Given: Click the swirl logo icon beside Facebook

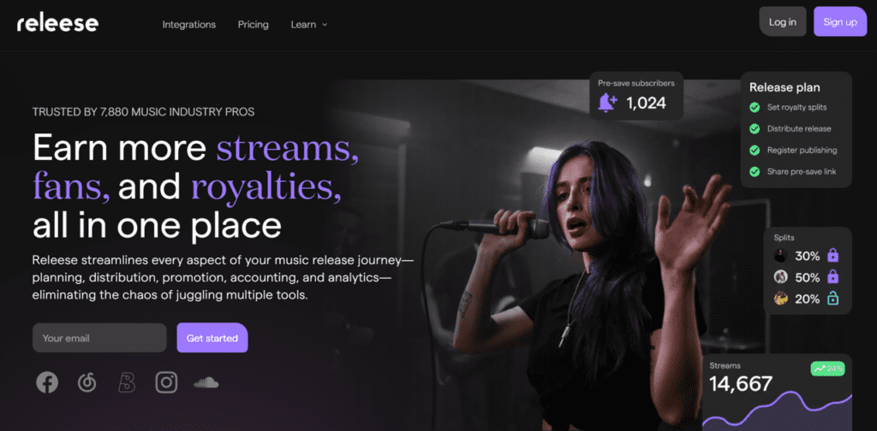Looking at the screenshot, I should [x=87, y=382].
